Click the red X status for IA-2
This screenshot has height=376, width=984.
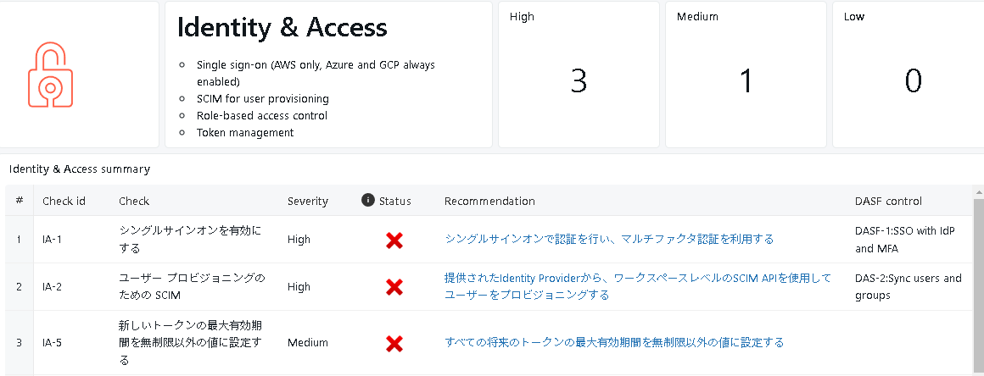[x=394, y=287]
